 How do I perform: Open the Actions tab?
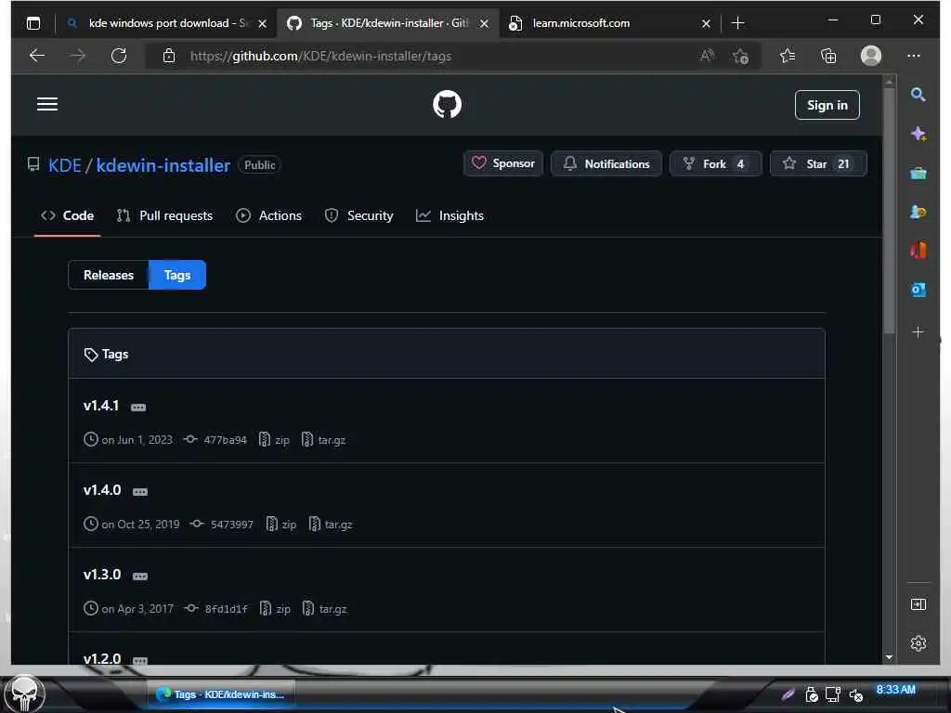(268, 215)
